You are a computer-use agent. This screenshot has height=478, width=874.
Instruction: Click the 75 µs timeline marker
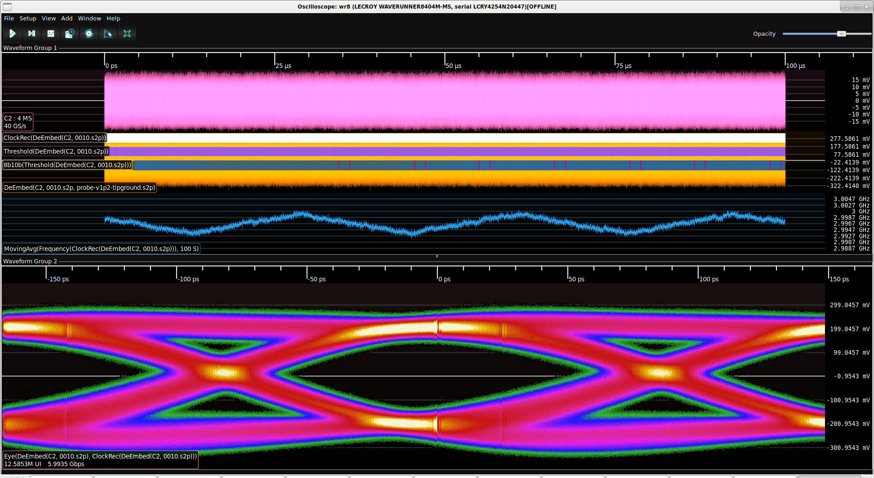624,66
